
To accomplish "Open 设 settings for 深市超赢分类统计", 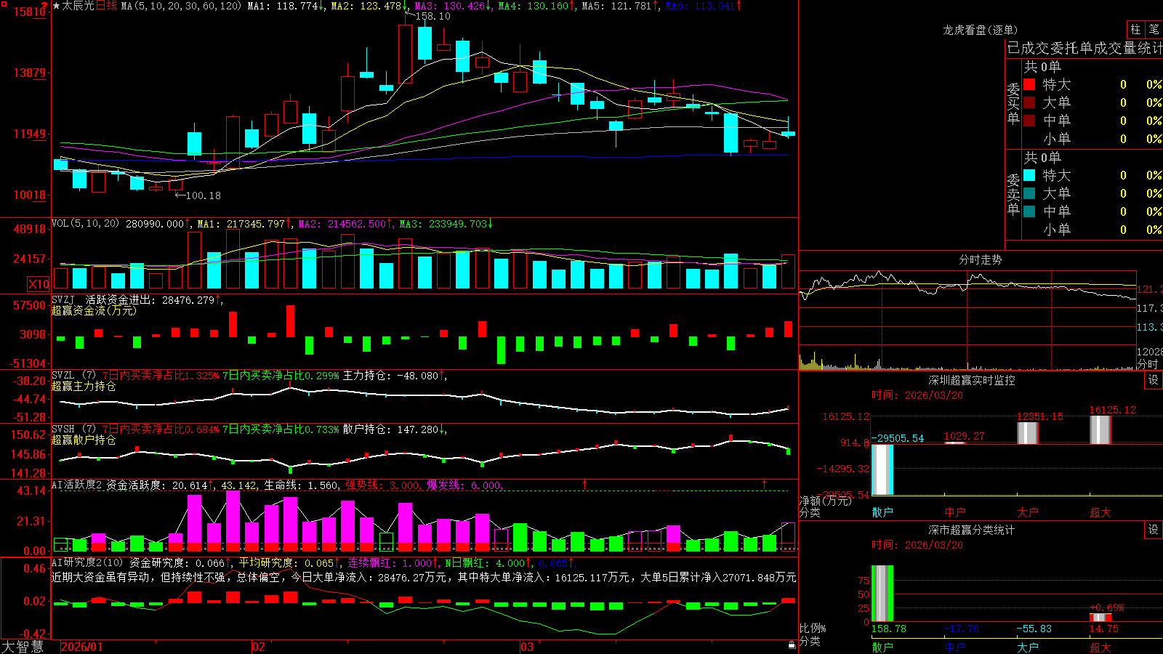I will coord(1154,530).
